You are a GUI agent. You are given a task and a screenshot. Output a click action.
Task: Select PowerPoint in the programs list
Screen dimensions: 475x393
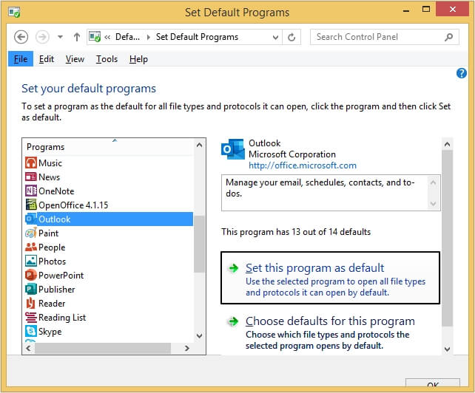tap(109, 275)
